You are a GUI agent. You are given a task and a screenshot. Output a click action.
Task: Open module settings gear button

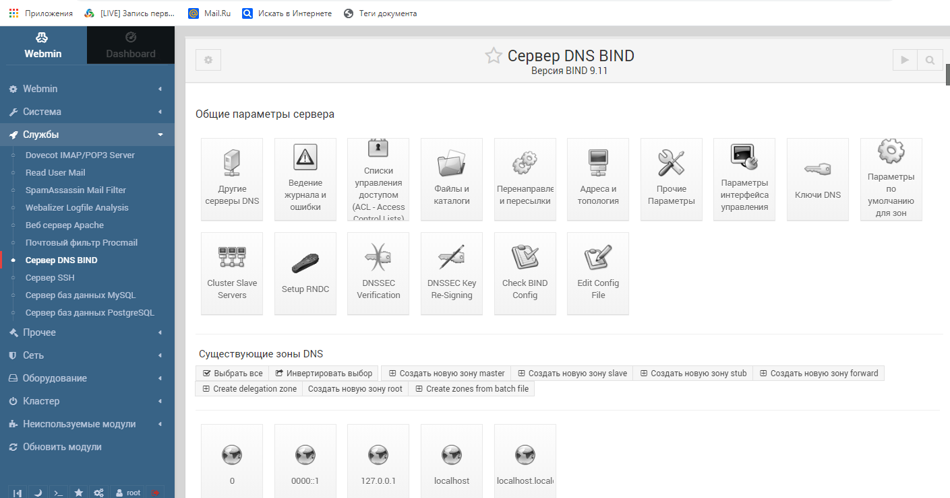pos(208,60)
